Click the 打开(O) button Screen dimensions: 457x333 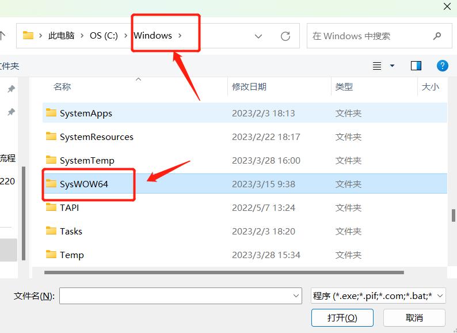click(x=342, y=317)
